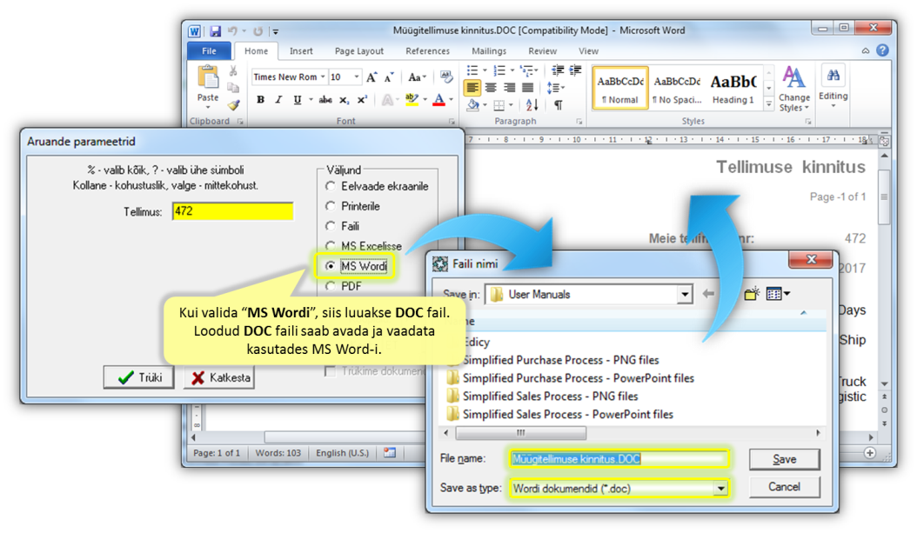Viewport: 917px width, 533px height.
Task: Select the MS Excelisse output option
Action: tap(331, 246)
